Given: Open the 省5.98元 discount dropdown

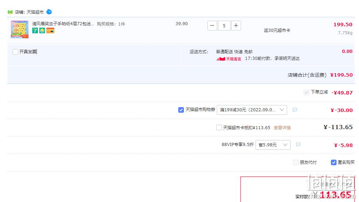Looking at the screenshot, I should pyautogui.click(x=273, y=145).
